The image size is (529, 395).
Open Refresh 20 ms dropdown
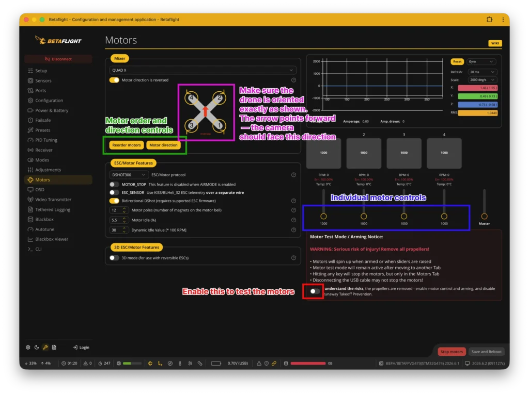point(481,72)
